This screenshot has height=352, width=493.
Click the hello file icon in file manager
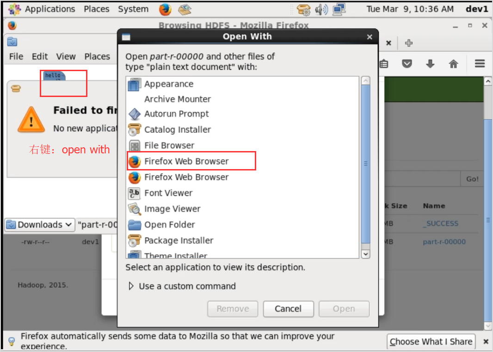55,76
